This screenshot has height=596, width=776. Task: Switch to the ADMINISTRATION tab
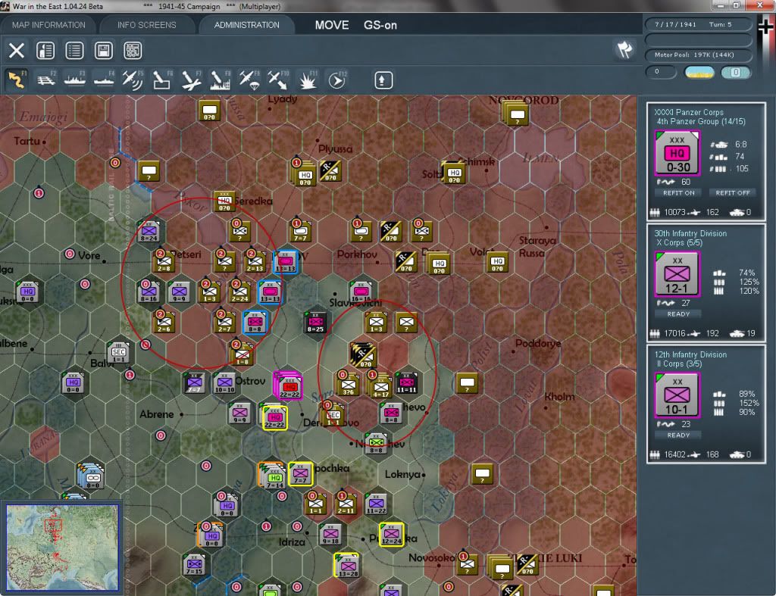(246, 25)
